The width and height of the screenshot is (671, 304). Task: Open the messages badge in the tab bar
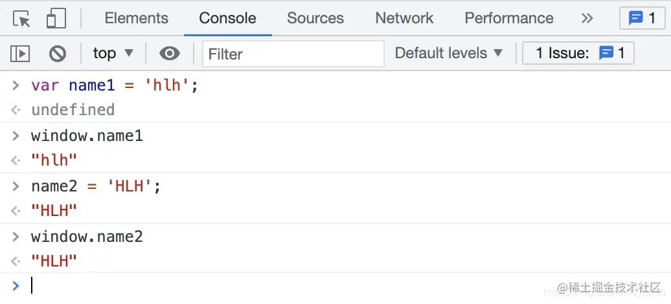(x=642, y=18)
